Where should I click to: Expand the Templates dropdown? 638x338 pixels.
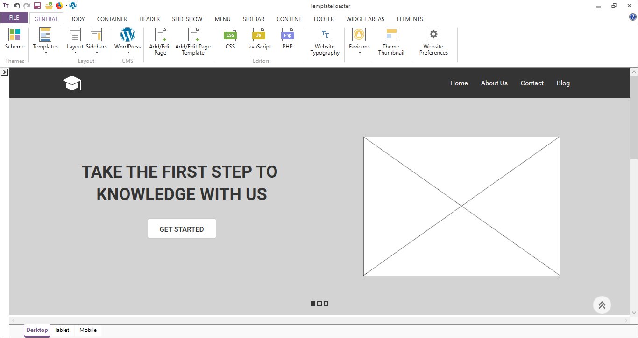(x=45, y=52)
